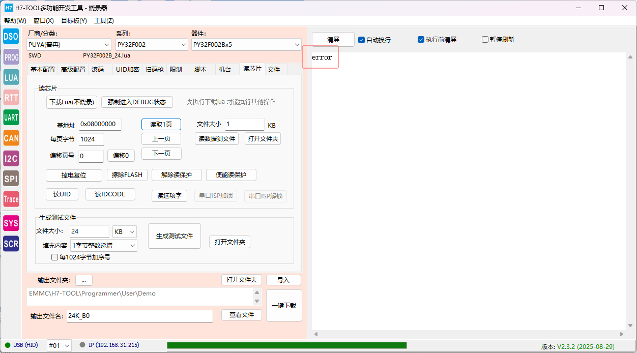Viewport: 637px width, 353px height.
Task: Enable the 每1024字节加序号 checkbox
Action: [55, 257]
